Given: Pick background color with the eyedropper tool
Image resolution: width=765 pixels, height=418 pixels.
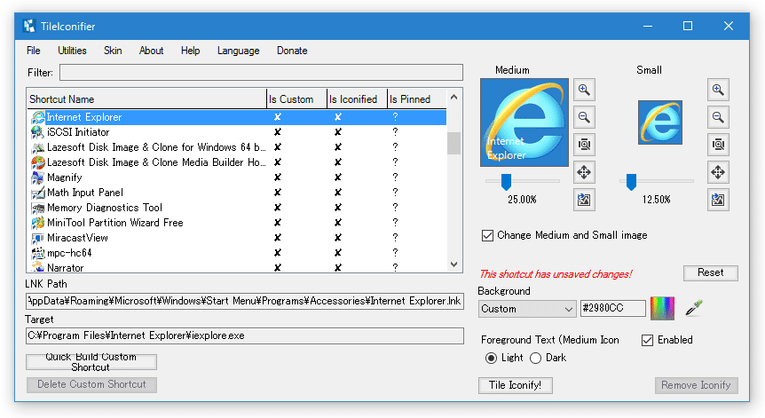Looking at the screenshot, I should 693,308.
